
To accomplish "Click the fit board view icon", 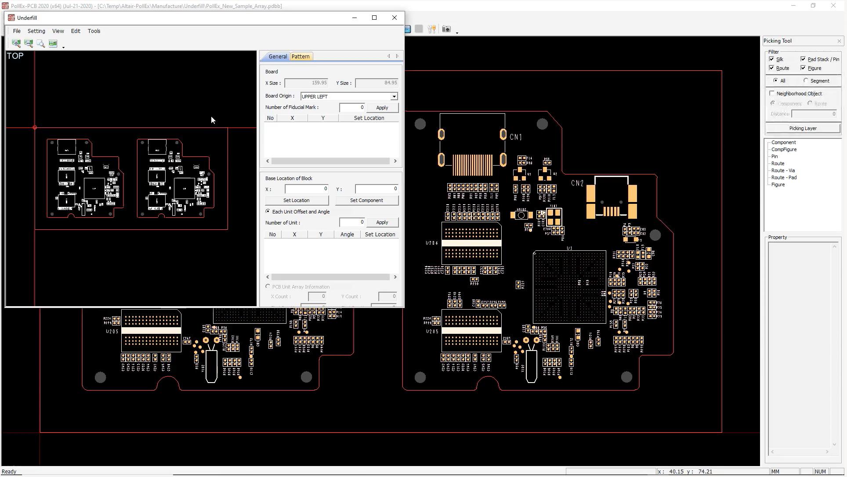I will pyautogui.click(x=53, y=43).
